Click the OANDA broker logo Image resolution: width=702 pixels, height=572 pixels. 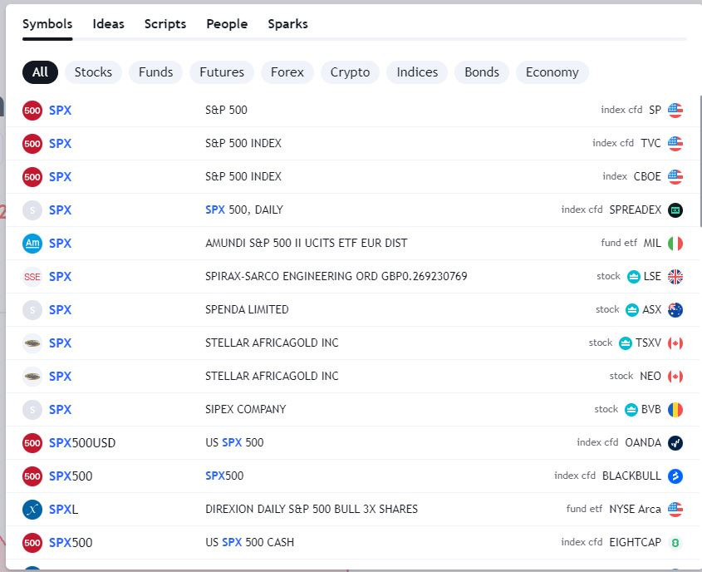[675, 443]
